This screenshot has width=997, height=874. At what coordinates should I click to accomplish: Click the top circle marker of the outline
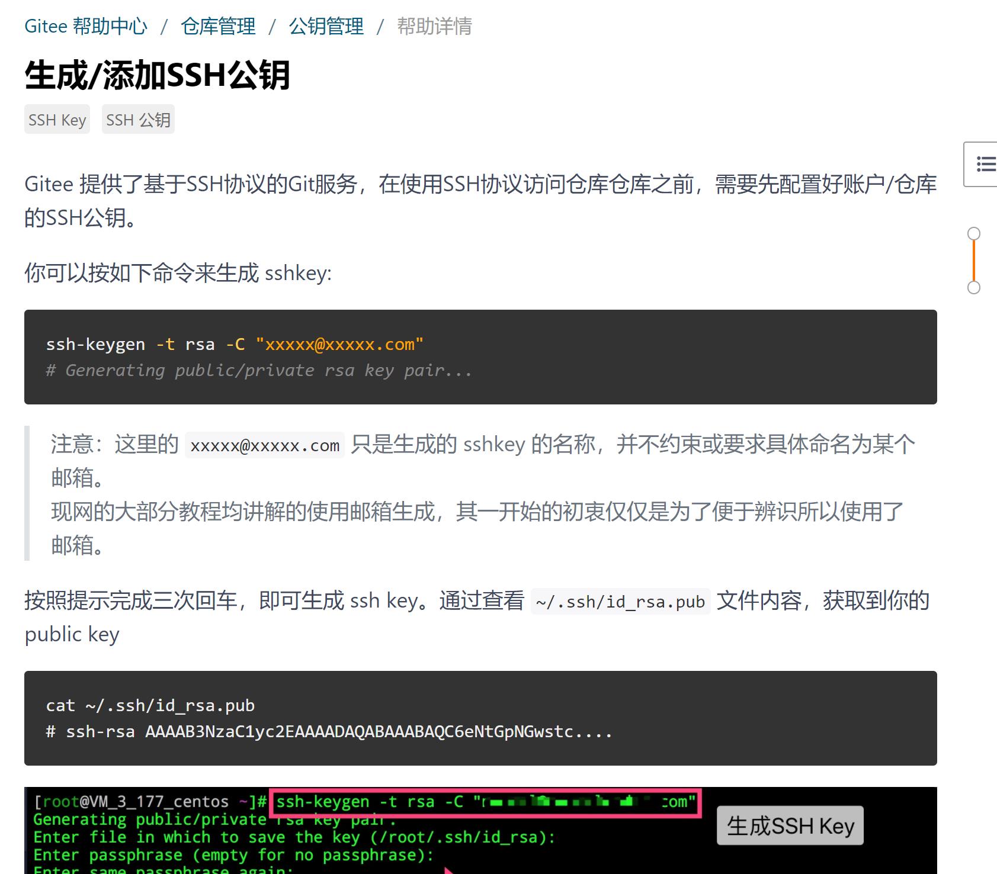click(974, 233)
